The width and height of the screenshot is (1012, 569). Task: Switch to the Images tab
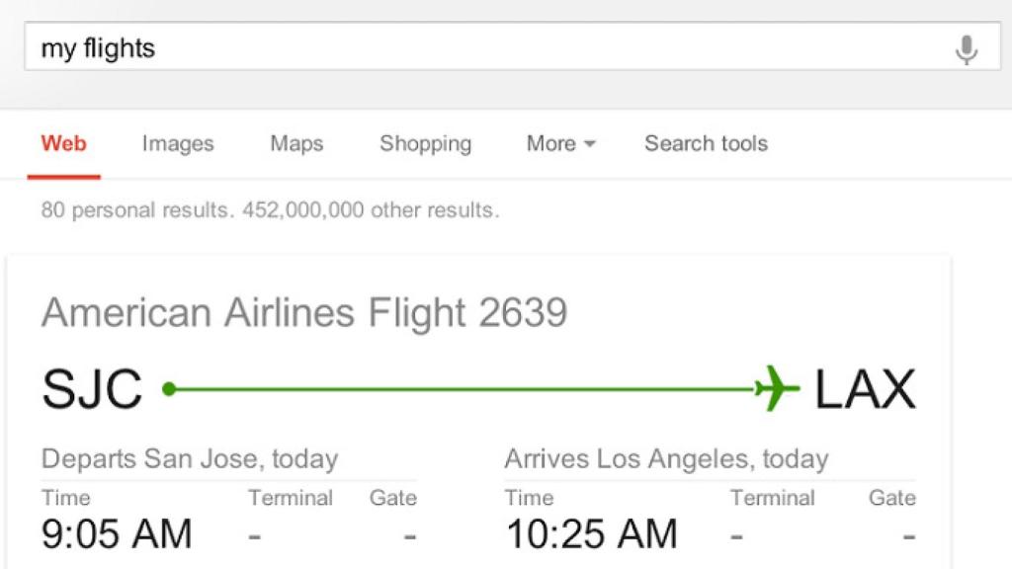[177, 144]
